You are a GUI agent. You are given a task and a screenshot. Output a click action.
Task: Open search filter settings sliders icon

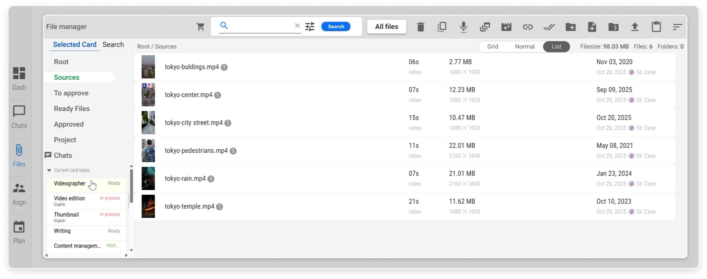coord(310,27)
